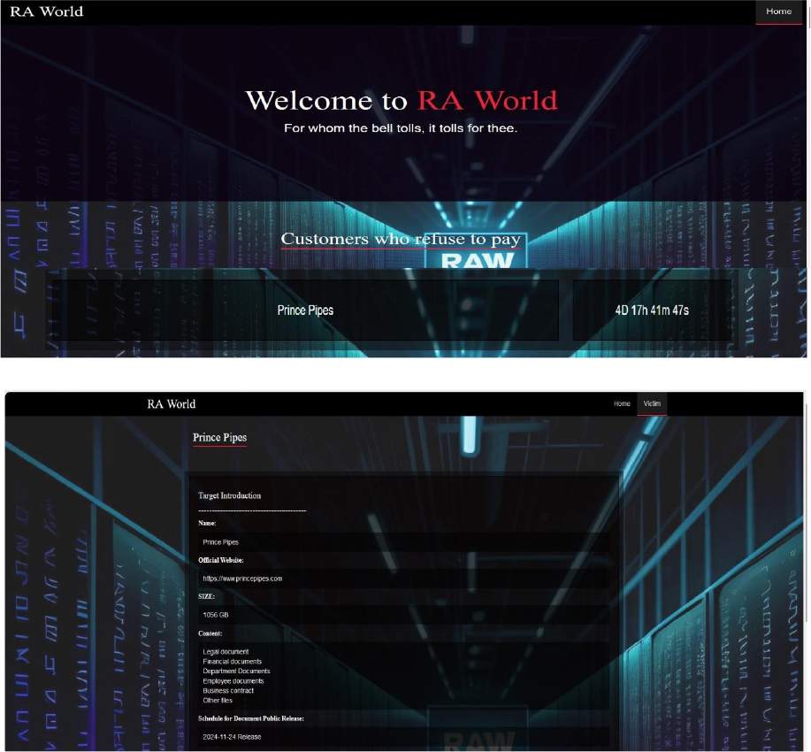Click the 'Customers who refuse to pay' heading
This screenshot has width=811, height=752.
[401, 239]
